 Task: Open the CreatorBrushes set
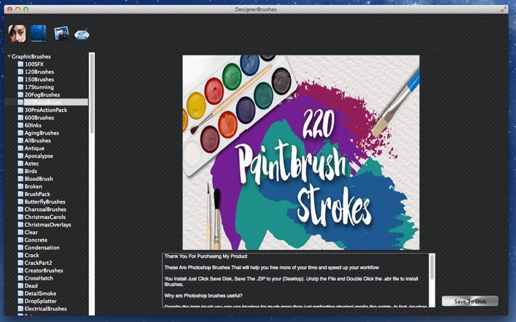click(44, 270)
